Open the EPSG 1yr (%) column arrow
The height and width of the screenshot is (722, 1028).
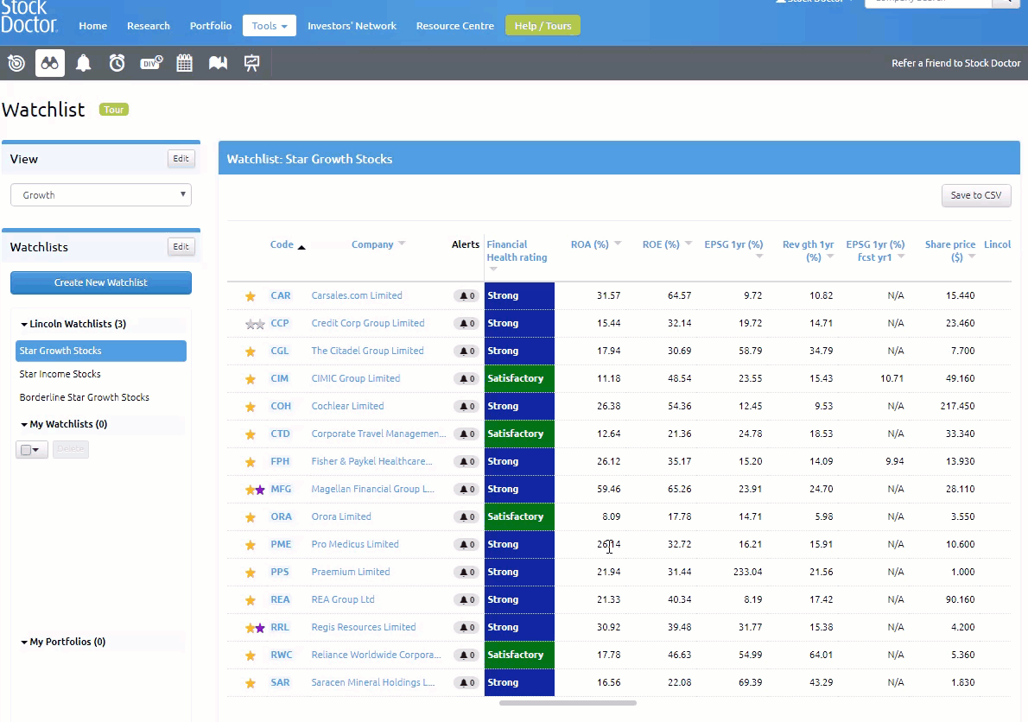pyautogui.click(x=759, y=256)
